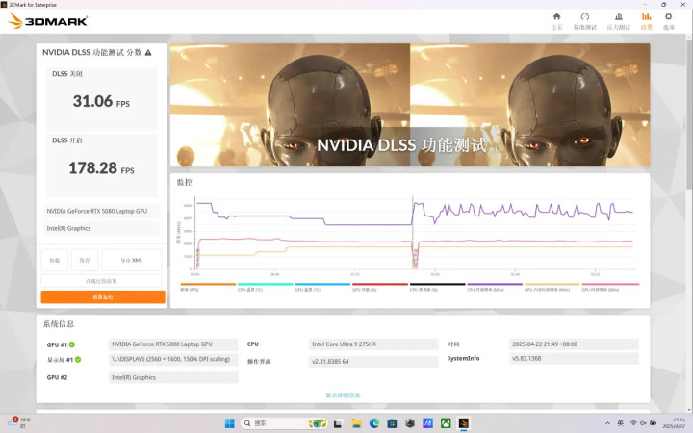This screenshot has height=433, width=693.
Task: Toggle the orange Frame Rate (FPS) legend
Action: point(208,287)
